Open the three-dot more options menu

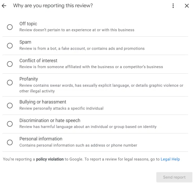(173, 6)
